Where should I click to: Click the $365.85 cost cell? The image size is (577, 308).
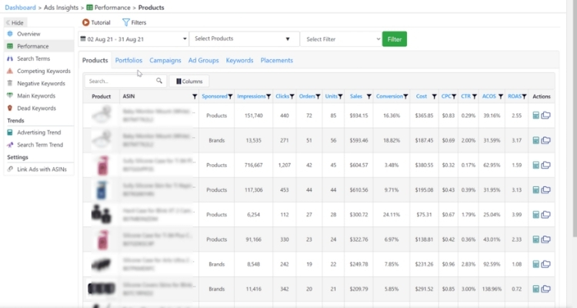coord(424,115)
